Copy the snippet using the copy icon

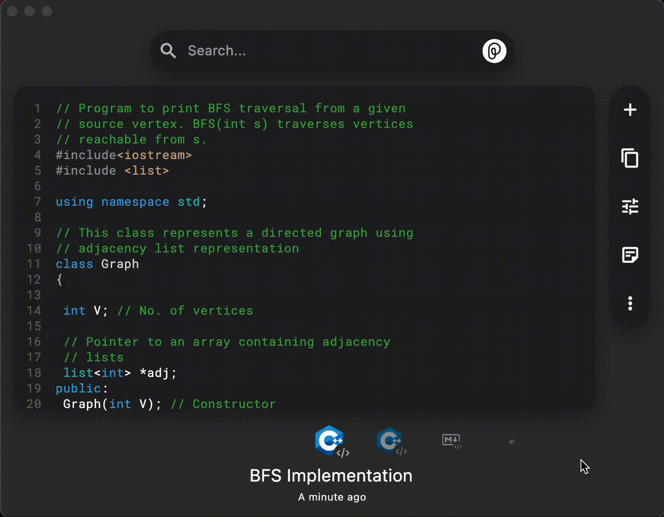pyautogui.click(x=630, y=158)
